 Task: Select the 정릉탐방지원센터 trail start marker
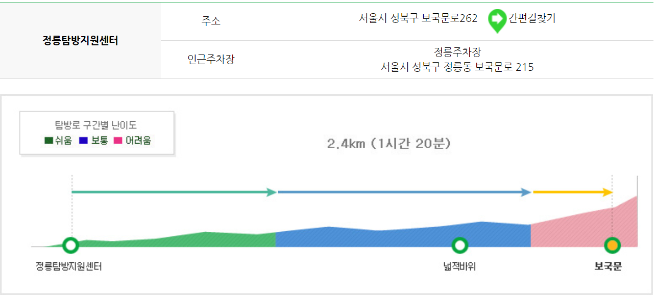(x=70, y=246)
